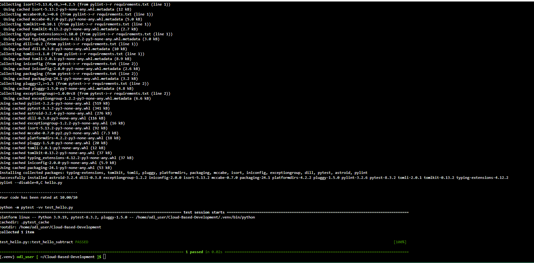Click 'Using cached pluggy-1.5.0-py3-none-any.whl (20 kB)'

point(54,143)
